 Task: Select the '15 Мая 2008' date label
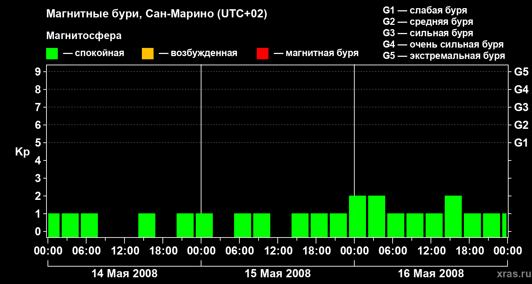[278, 274]
